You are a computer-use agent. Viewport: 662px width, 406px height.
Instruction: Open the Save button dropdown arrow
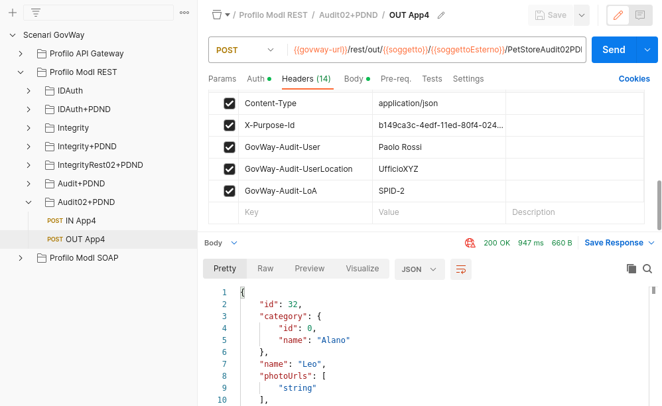click(x=581, y=15)
